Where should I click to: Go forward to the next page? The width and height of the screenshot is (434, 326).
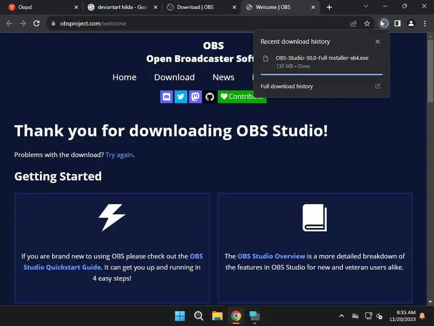click(x=23, y=24)
